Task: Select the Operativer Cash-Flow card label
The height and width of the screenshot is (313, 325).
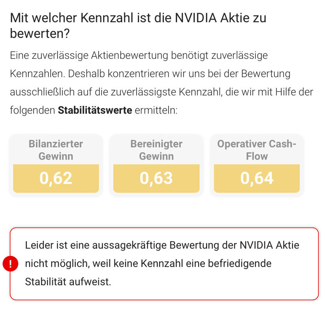Action: 256,150
